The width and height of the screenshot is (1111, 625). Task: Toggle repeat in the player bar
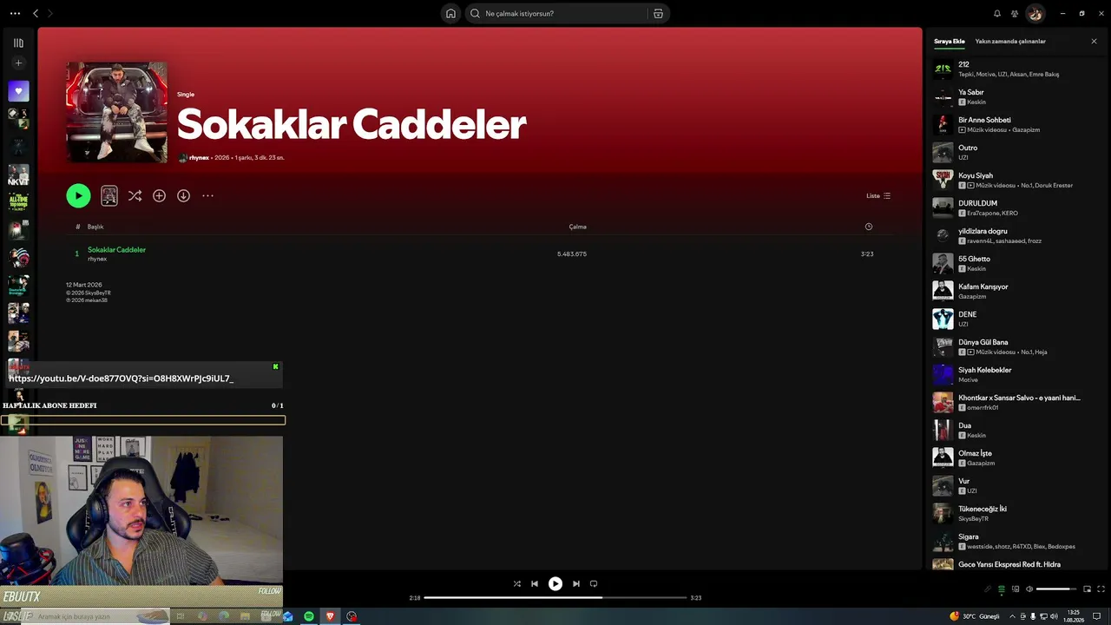pyautogui.click(x=594, y=584)
